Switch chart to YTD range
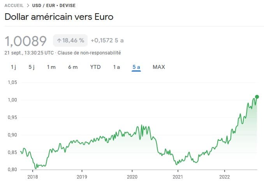 tap(95, 67)
